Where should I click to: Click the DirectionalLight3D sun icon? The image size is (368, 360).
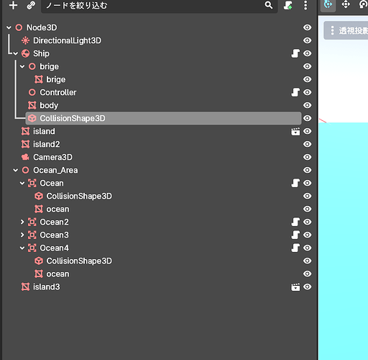pyautogui.click(x=25, y=40)
